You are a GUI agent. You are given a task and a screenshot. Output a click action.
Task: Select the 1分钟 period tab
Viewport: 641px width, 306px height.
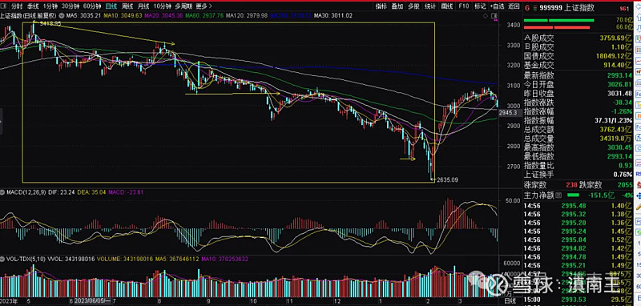coord(50,6)
